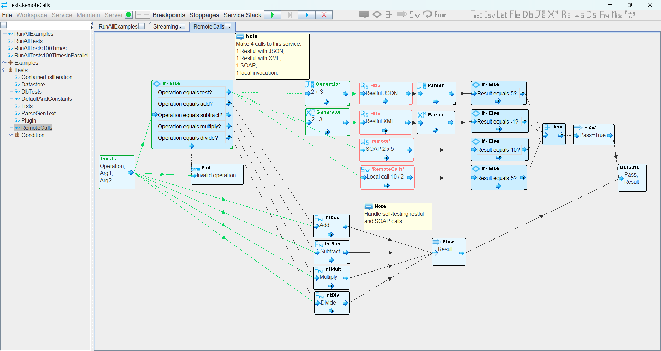Select the XML palette icon

click(553, 15)
